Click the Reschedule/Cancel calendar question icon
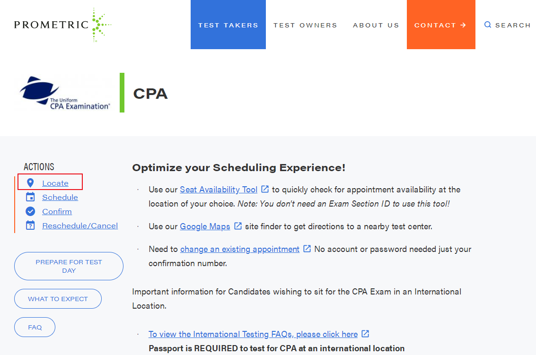 pyautogui.click(x=30, y=225)
